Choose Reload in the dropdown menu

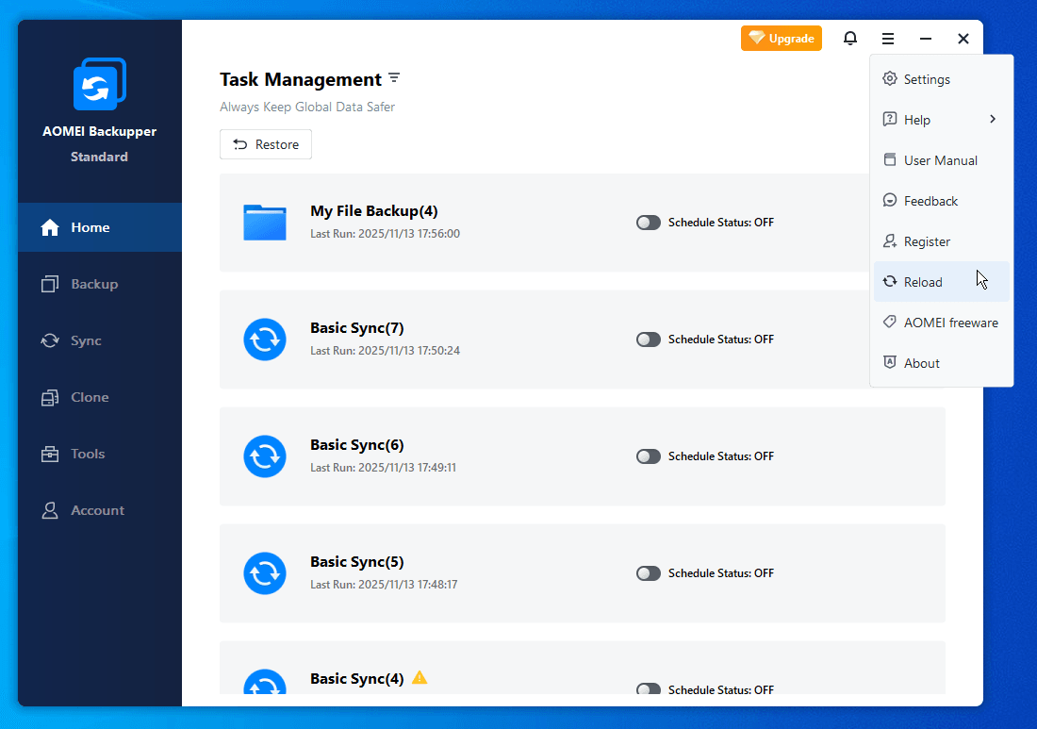(923, 282)
